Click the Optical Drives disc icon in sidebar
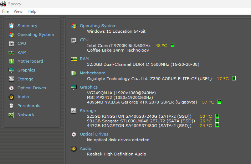 coord(11,88)
